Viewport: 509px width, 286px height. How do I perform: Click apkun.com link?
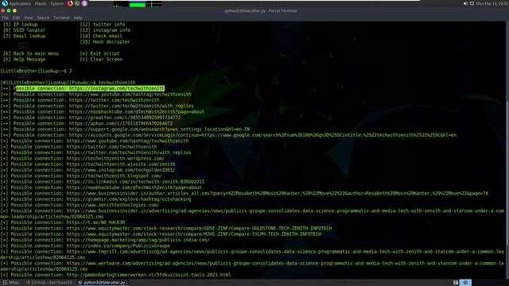(x=121, y=123)
